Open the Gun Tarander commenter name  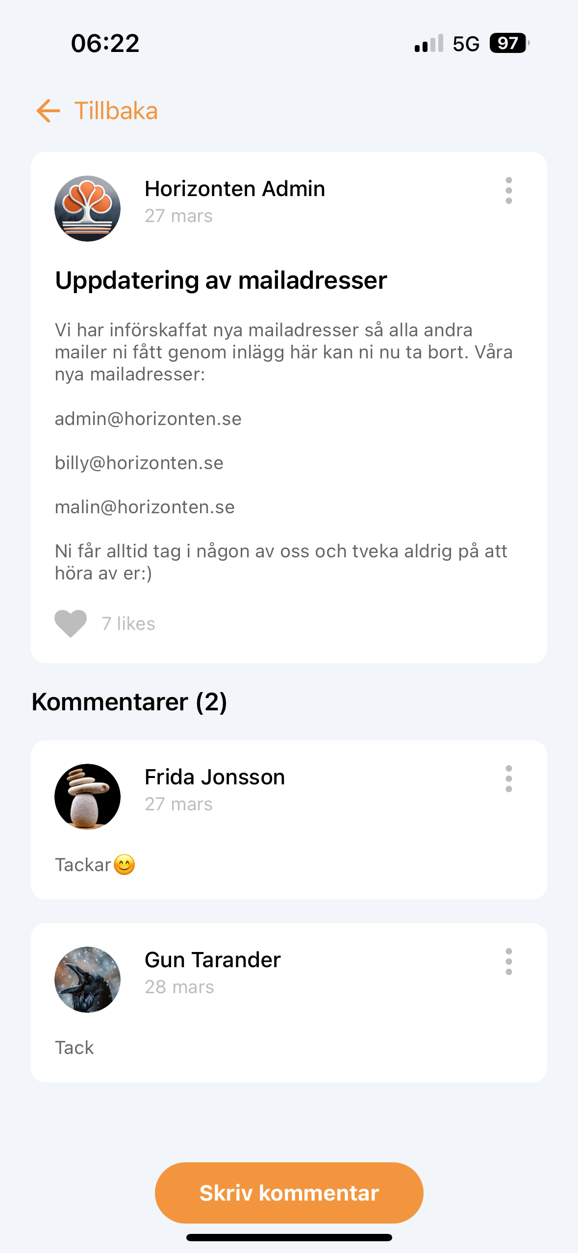click(213, 960)
